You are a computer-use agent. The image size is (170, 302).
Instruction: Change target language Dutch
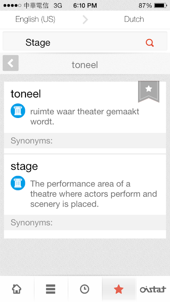tap(134, 19)
